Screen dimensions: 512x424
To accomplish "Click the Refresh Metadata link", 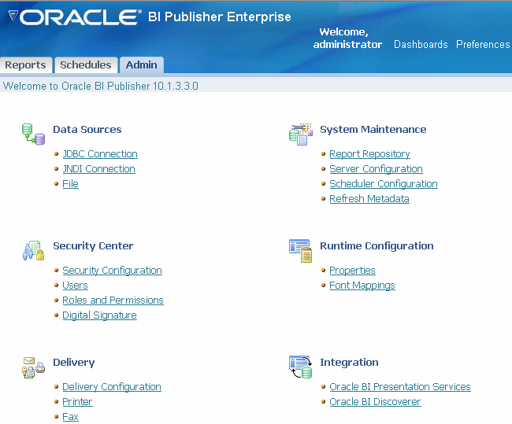I will pyautogui.click(x=369, y=199).
